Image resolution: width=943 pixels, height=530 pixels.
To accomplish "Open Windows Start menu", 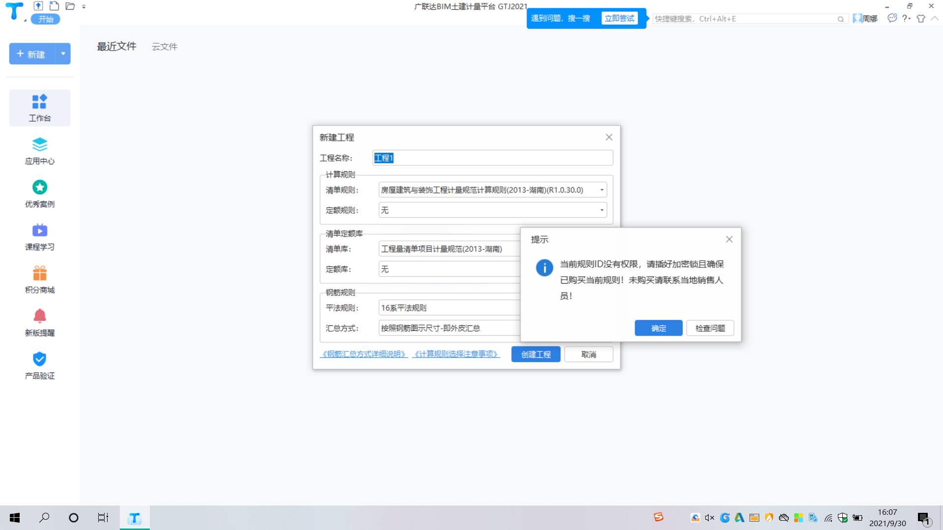I will tap(15, 518).
